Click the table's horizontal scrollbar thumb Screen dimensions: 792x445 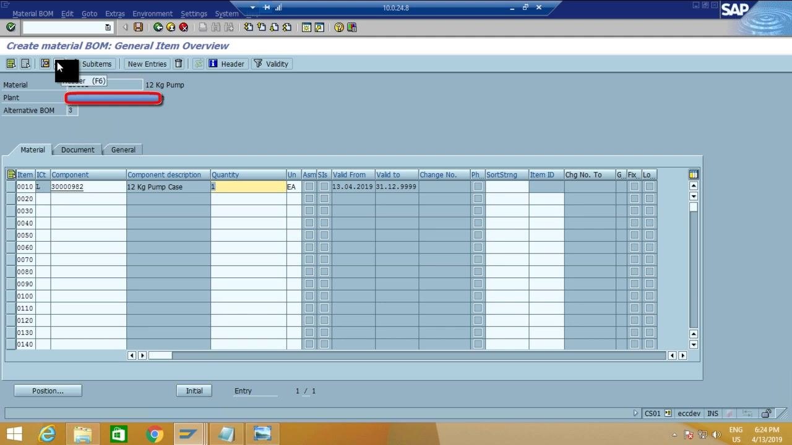[160, 355]
